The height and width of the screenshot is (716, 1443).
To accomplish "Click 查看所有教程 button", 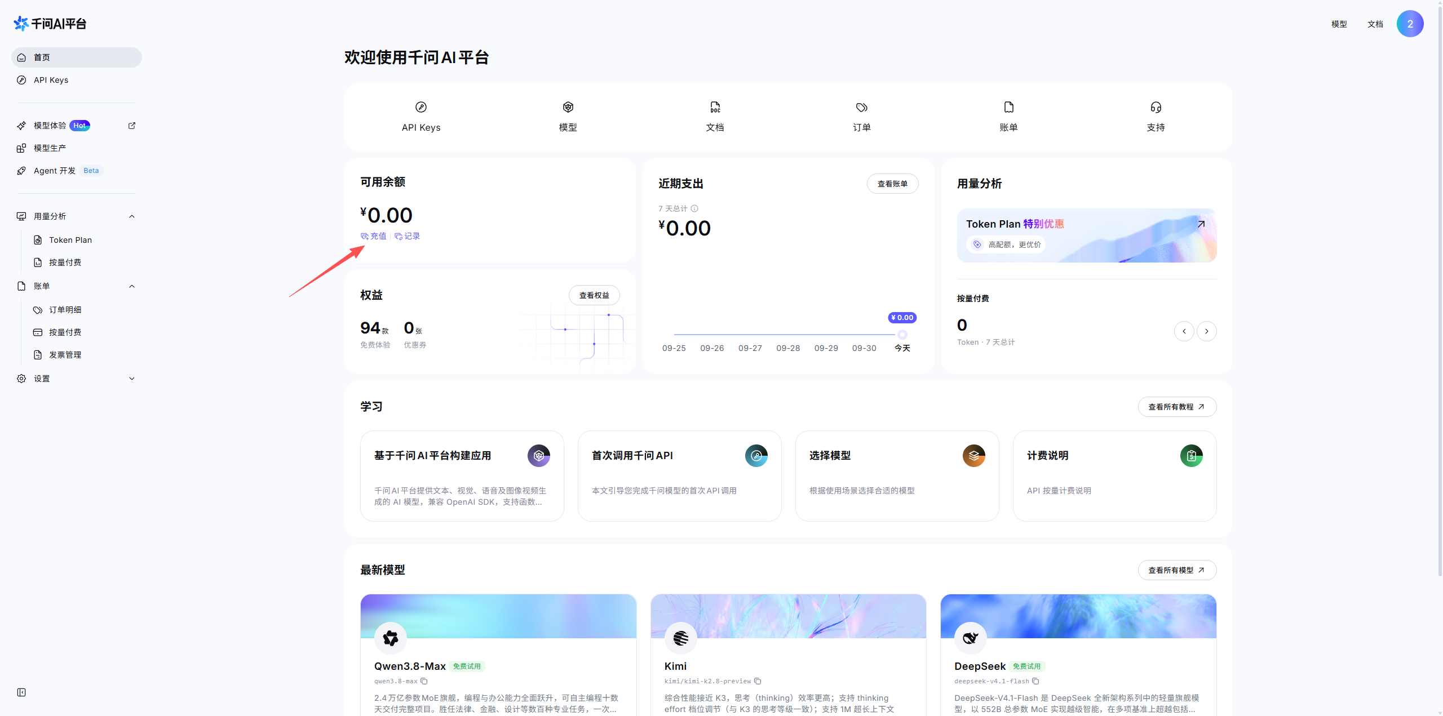I will [x=1177, y=407].
